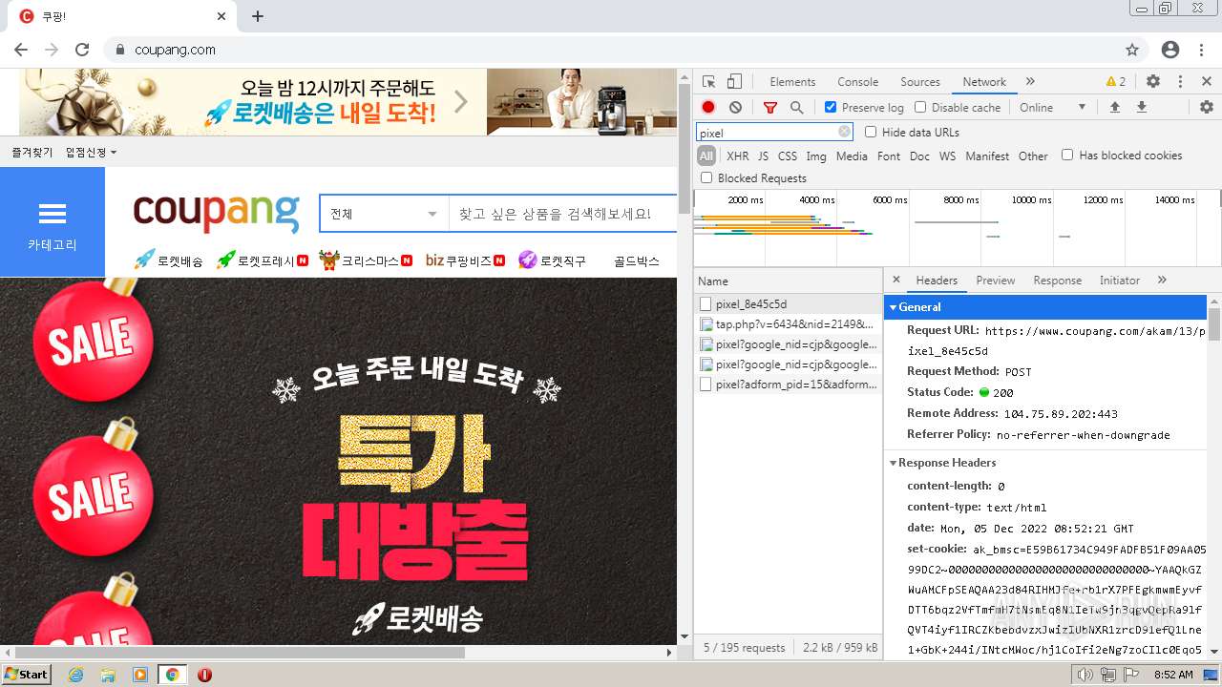Go back in browser history

(x=21, y=50)
